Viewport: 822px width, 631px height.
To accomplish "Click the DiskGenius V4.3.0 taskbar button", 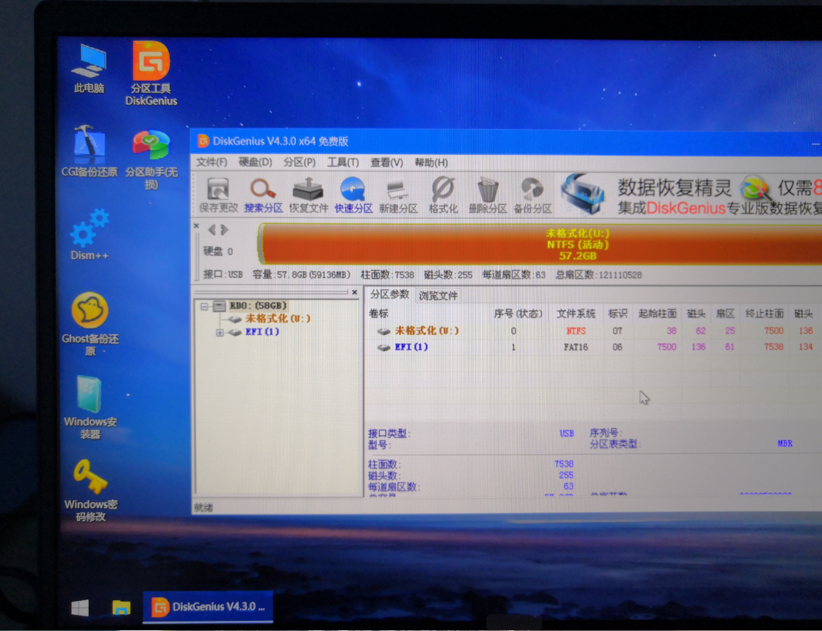I will click(208, 607).
